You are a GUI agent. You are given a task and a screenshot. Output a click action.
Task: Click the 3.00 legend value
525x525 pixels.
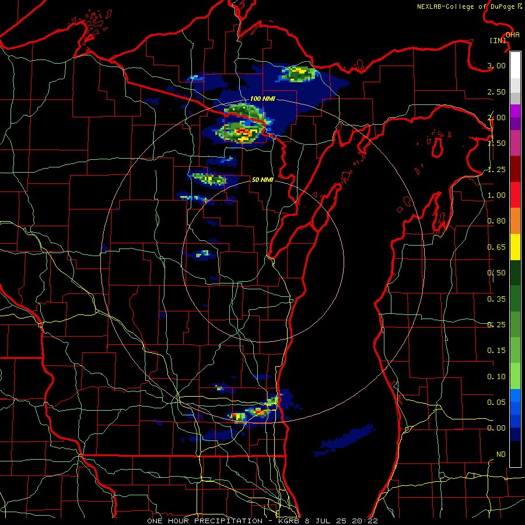(x=496, y=65)
